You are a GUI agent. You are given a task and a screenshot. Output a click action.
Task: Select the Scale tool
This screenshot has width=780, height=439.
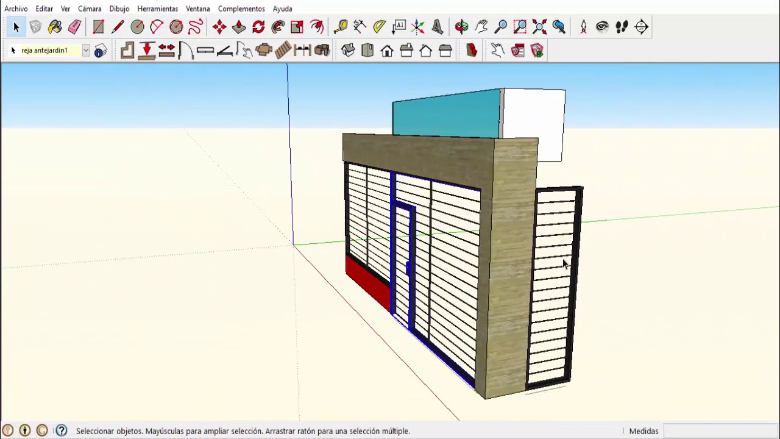(297, 27)
